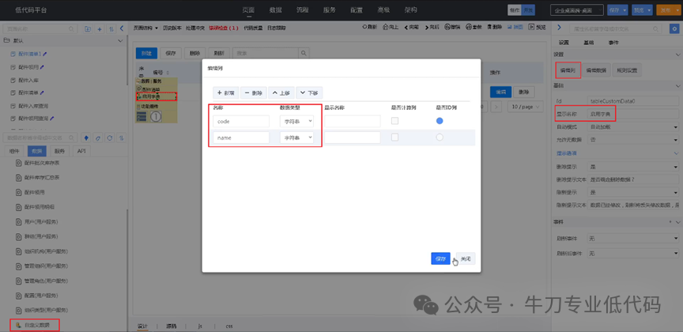Open the 架构 top menu

pos(411,10)
